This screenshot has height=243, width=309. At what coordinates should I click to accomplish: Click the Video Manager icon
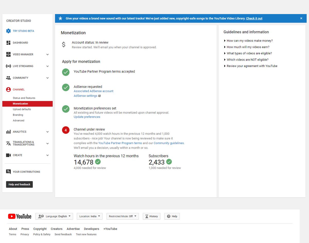coord(8,54)
